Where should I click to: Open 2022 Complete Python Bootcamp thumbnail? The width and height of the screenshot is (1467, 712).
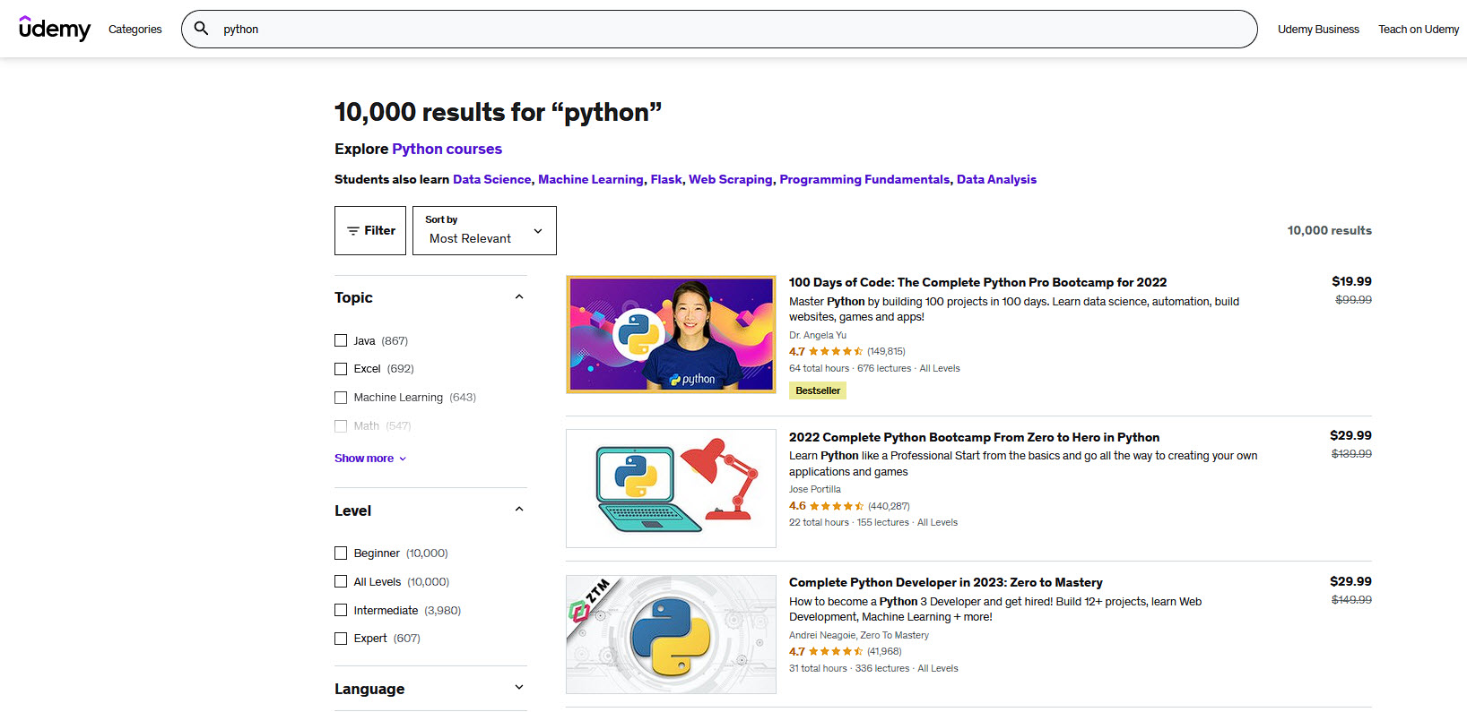coord(671,488)
